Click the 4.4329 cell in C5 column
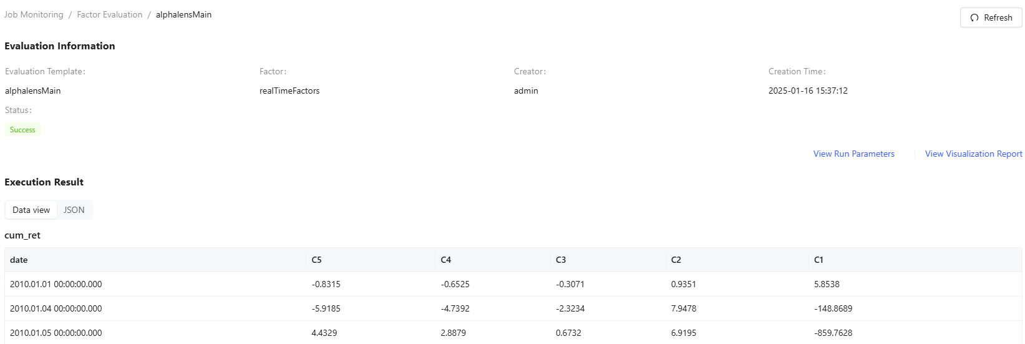This screenshot has width=1025, height=344. [324, 333]
